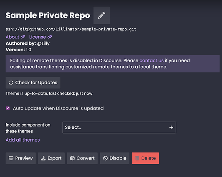
Task: Click Add all themes link
Action: click(x=23, y=140)
